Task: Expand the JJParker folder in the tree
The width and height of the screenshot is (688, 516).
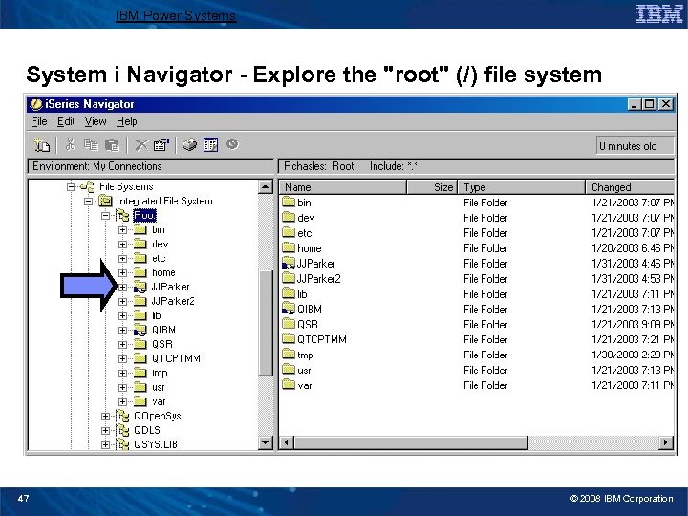Action: 123,288
